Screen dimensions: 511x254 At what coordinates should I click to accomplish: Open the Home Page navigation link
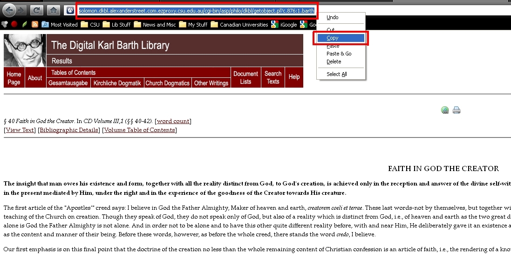(14, 78)
